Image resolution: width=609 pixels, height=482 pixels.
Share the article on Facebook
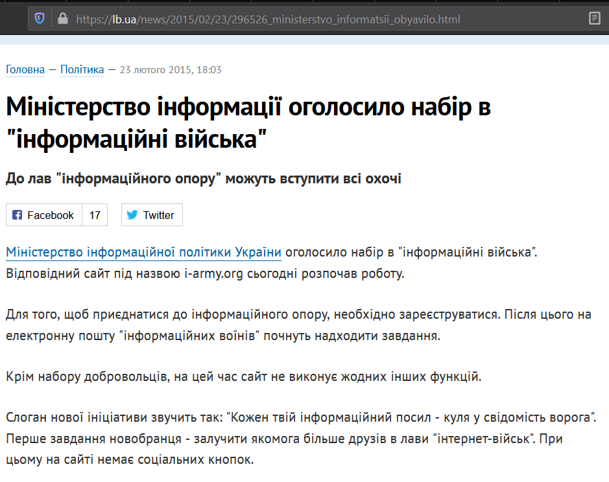click(x=44, y=214)
